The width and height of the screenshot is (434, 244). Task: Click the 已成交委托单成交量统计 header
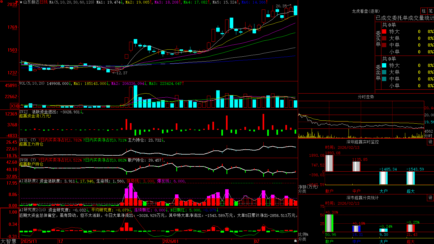[405, 18]
